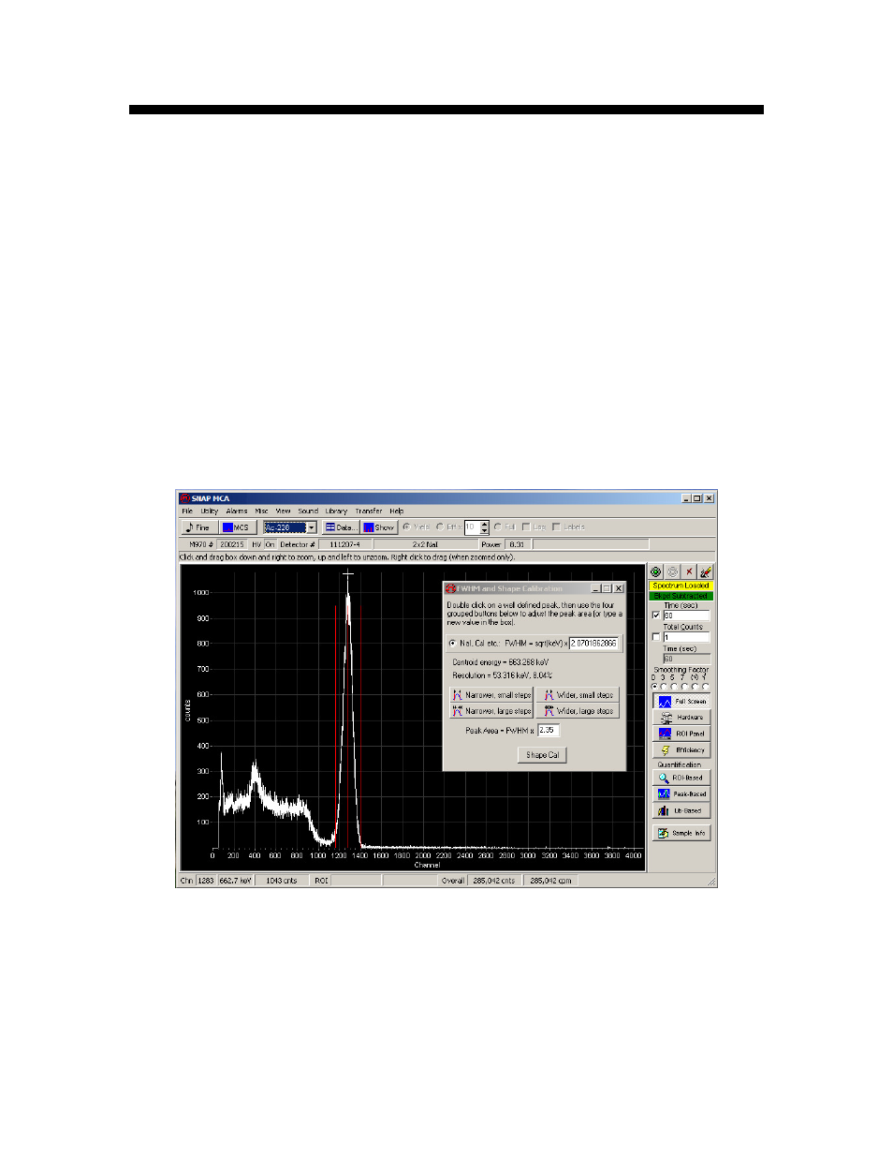Image resolution: width=893 pixels, height=1157 pixels.
Task: Open the Library menu
Action: pyautogui.click(x=336, y=512)
